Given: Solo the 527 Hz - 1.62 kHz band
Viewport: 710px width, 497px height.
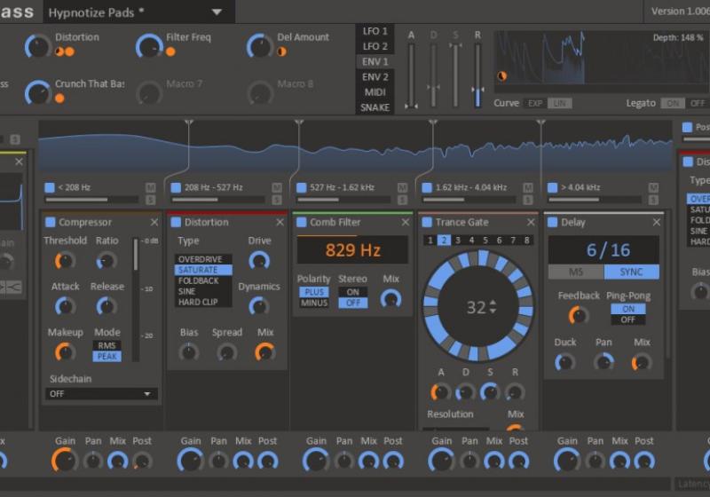Looking at the screenshot, I should (403, 199).
